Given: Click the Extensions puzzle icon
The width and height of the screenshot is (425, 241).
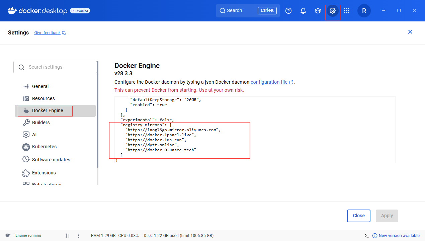Looking at the screenshot, I should 26,173.
